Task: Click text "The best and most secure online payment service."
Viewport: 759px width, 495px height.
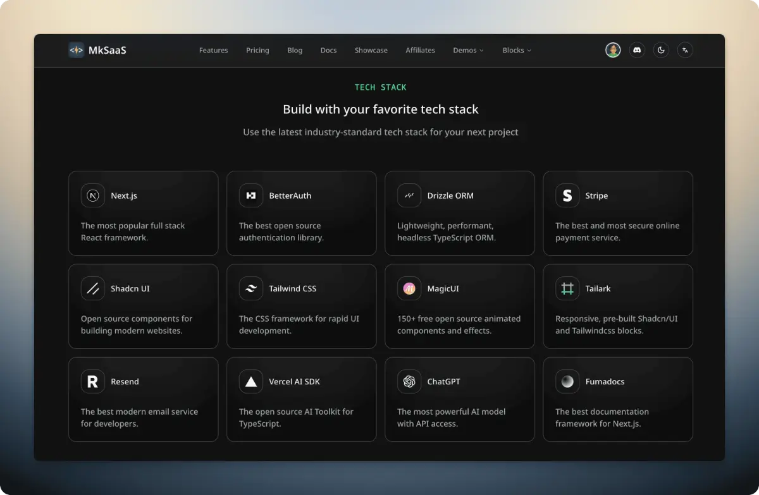Action: click(x=617, y=231)
